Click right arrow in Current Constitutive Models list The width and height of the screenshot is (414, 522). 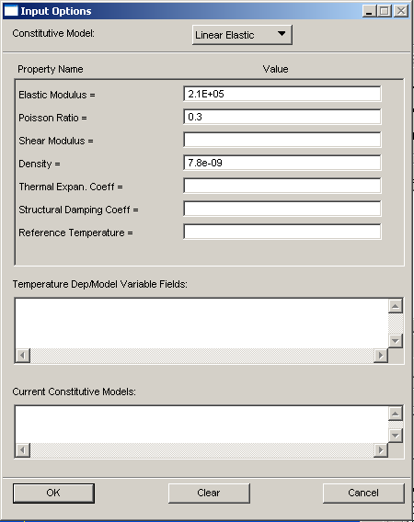tap(381, 450)
